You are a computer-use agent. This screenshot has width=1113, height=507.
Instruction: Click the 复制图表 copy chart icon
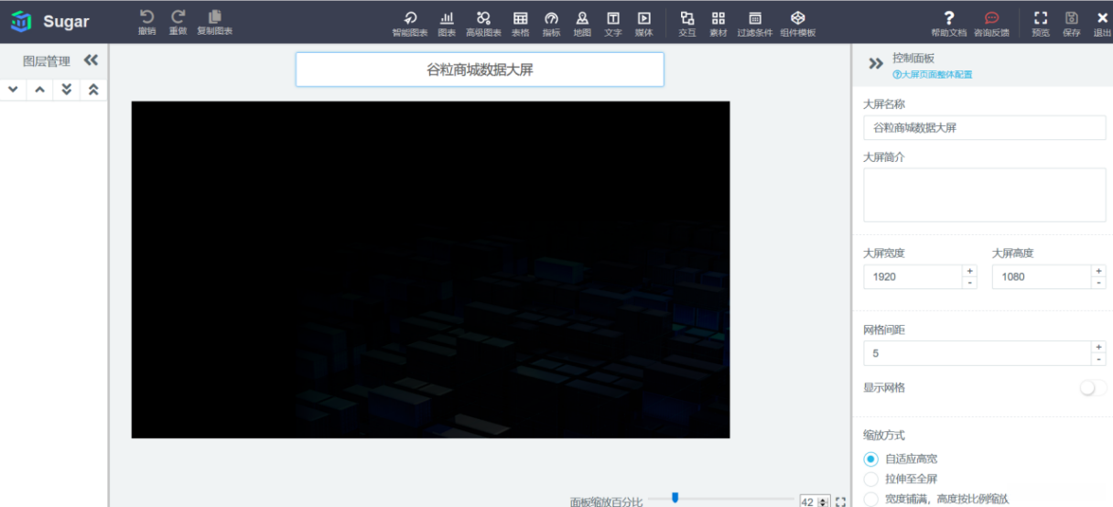(215, 22)
